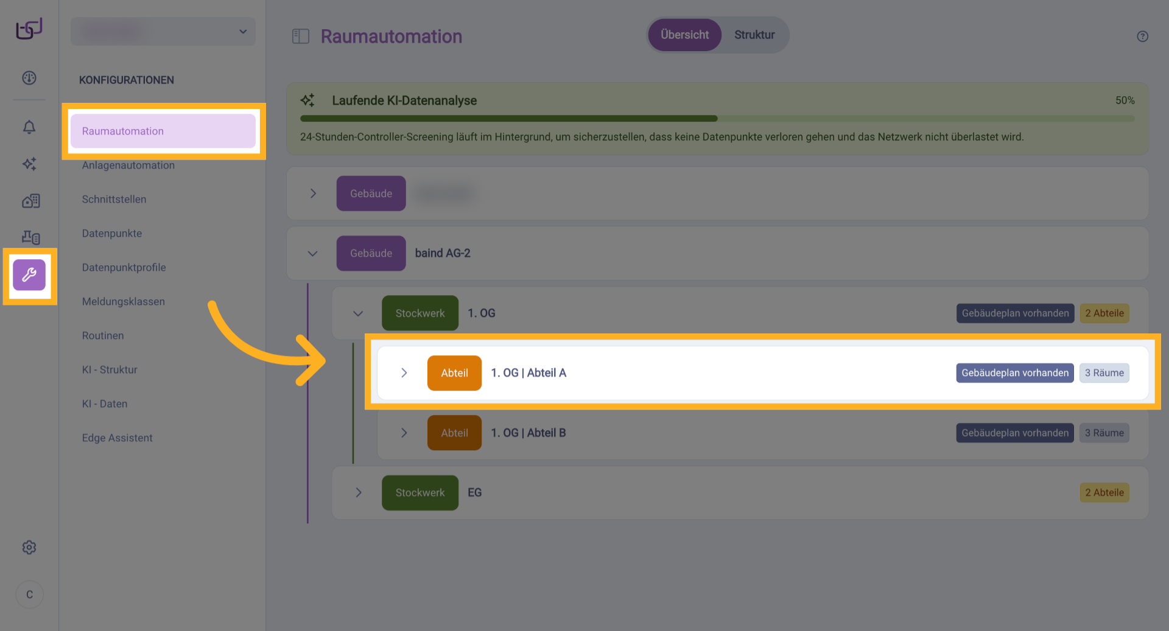
Task: Open notifications bell icon
Action: point(29,127)
